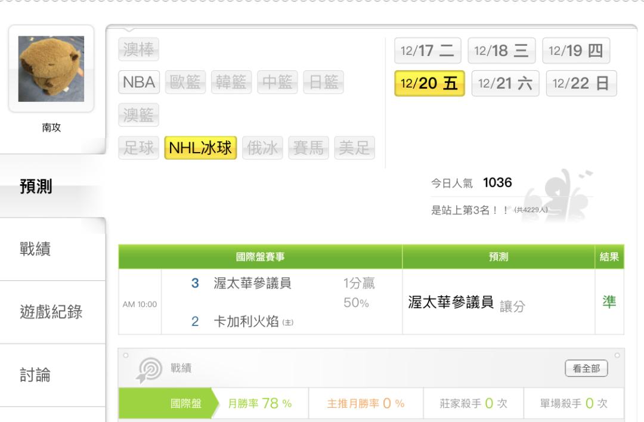Select the NBA sport filter
Image resolution: width=644 pixels, height=422 pixels.
pyautogui.click(x=139, y=82)
